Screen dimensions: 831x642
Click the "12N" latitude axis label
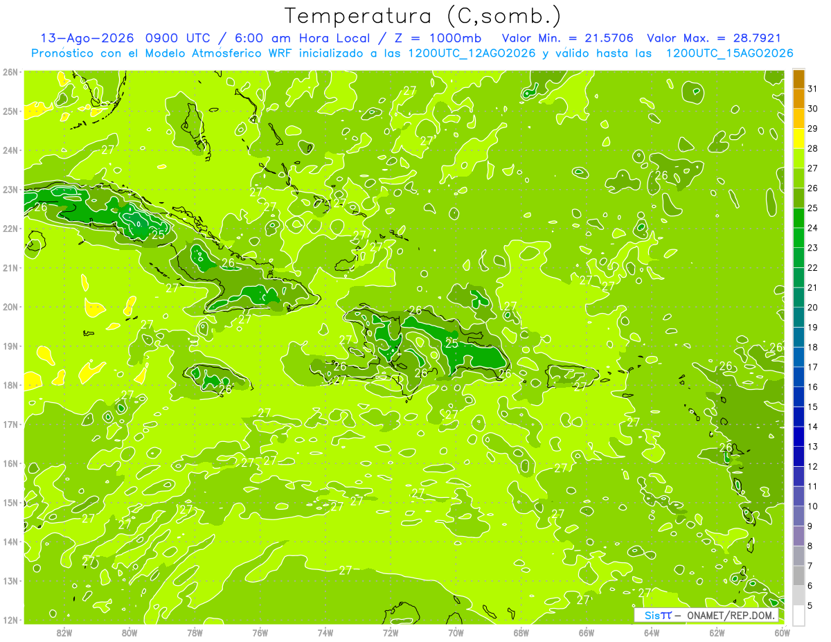tap(10, 621)
